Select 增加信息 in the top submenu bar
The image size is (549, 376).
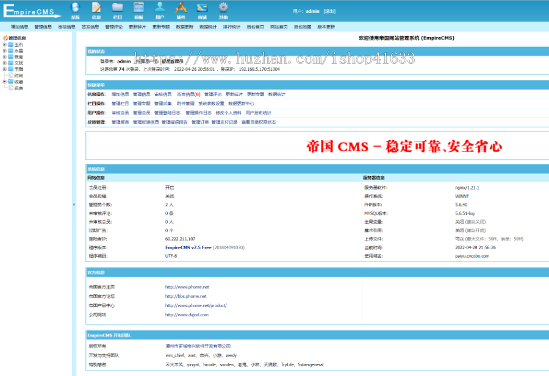click(x=20, y=27)
